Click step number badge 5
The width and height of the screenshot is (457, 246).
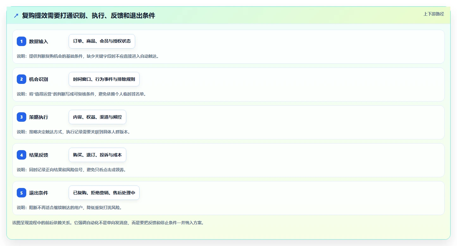tap(22, 193)
